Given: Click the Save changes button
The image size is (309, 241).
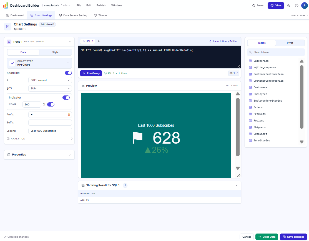Looking at the screenshot, I should tap(293, 237).
